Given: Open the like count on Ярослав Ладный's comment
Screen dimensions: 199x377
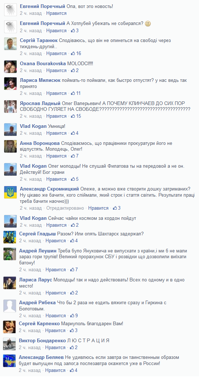Looking at the screenshot, I should click(x=76, y=116).
